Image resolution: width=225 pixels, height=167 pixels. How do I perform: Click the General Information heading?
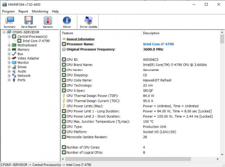pos(81,39)
